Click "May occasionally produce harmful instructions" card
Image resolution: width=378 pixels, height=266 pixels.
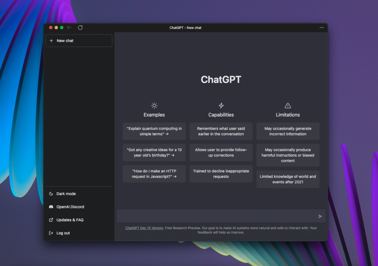tap(288, 155)
